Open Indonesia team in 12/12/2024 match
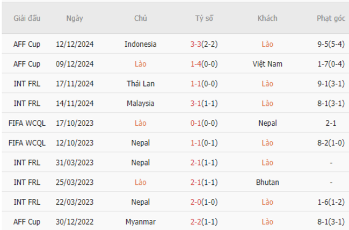The width and height of the screenshot is (349, 230). tap(141, 44)
